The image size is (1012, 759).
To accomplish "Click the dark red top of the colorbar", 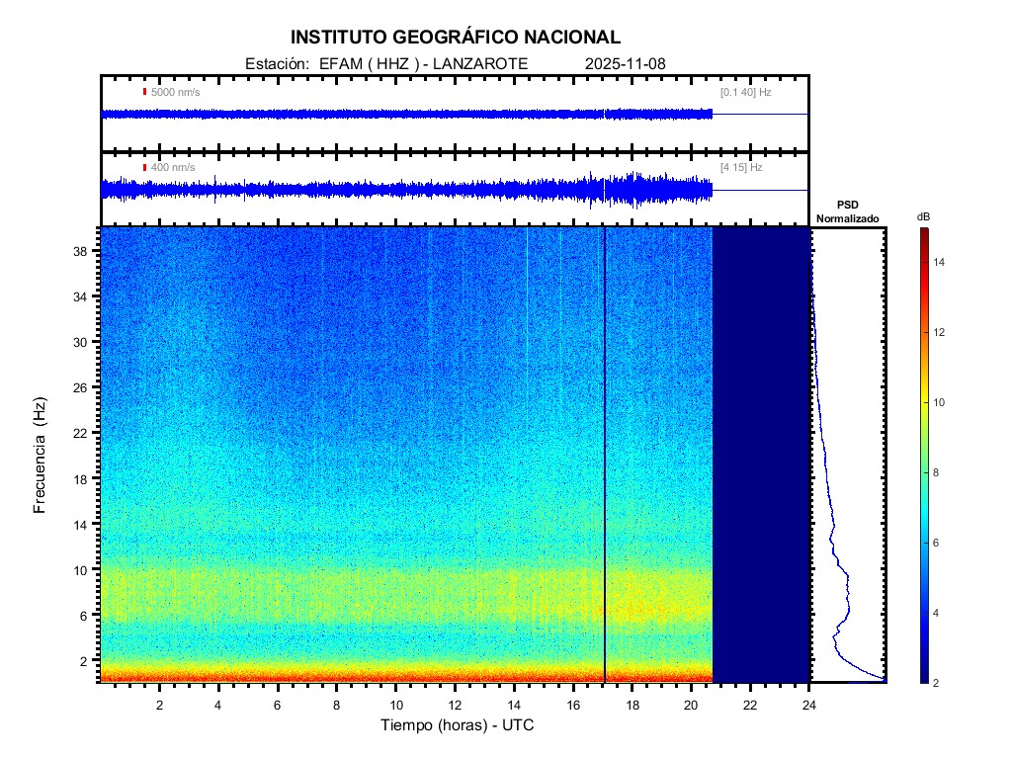I will click(922, 232).
